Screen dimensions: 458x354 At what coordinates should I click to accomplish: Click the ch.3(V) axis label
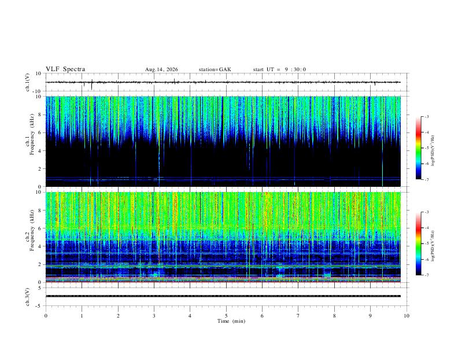[x=28, y=297]
